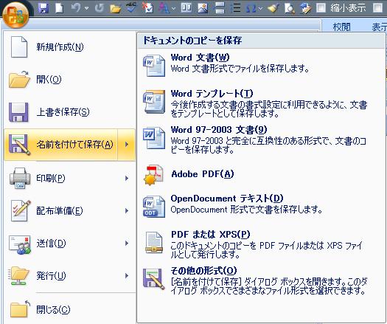This screenshot has height=324, width=387.
Task: Click the floppy disk save icon in toolbar
Action: [x=43, y=8]
